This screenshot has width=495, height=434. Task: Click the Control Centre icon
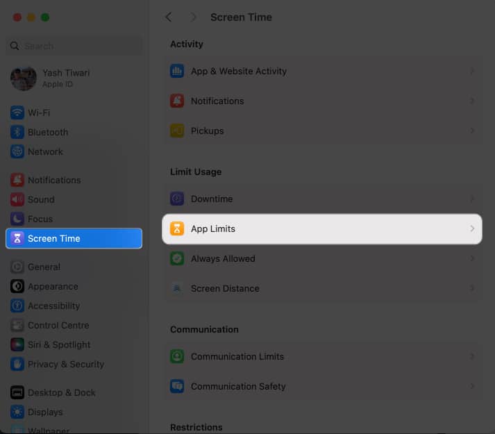(x=17, y=326)
